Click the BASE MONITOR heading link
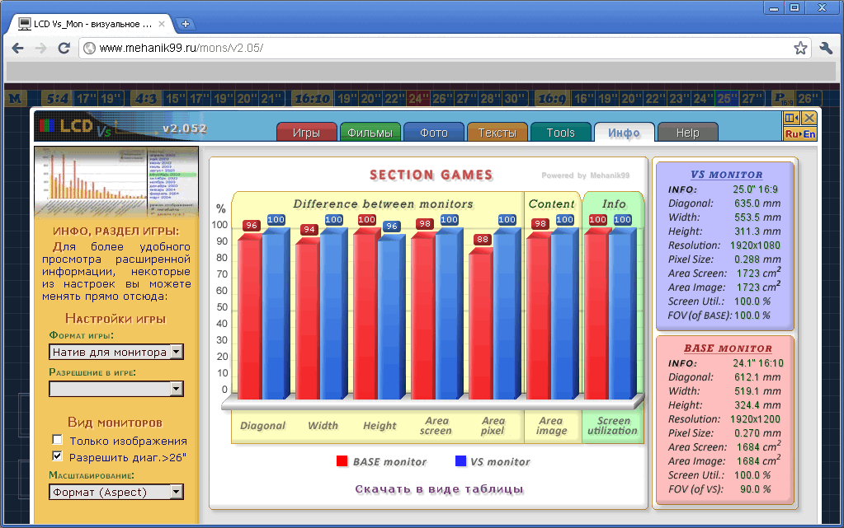Image resolution: width=844 pixels, height=528 pixels. tap(728, 348)
